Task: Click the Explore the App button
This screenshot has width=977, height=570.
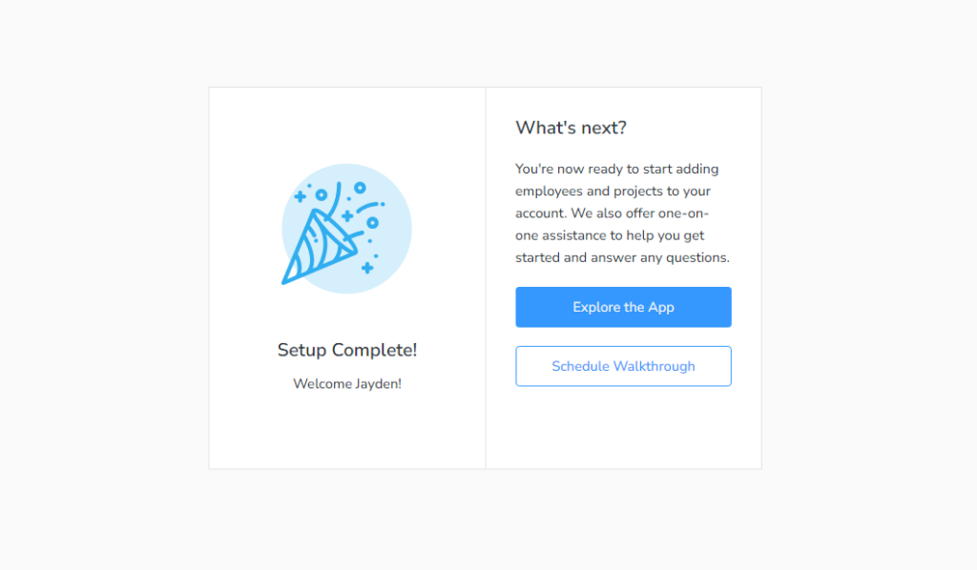Action: click(x=623, y=307)
